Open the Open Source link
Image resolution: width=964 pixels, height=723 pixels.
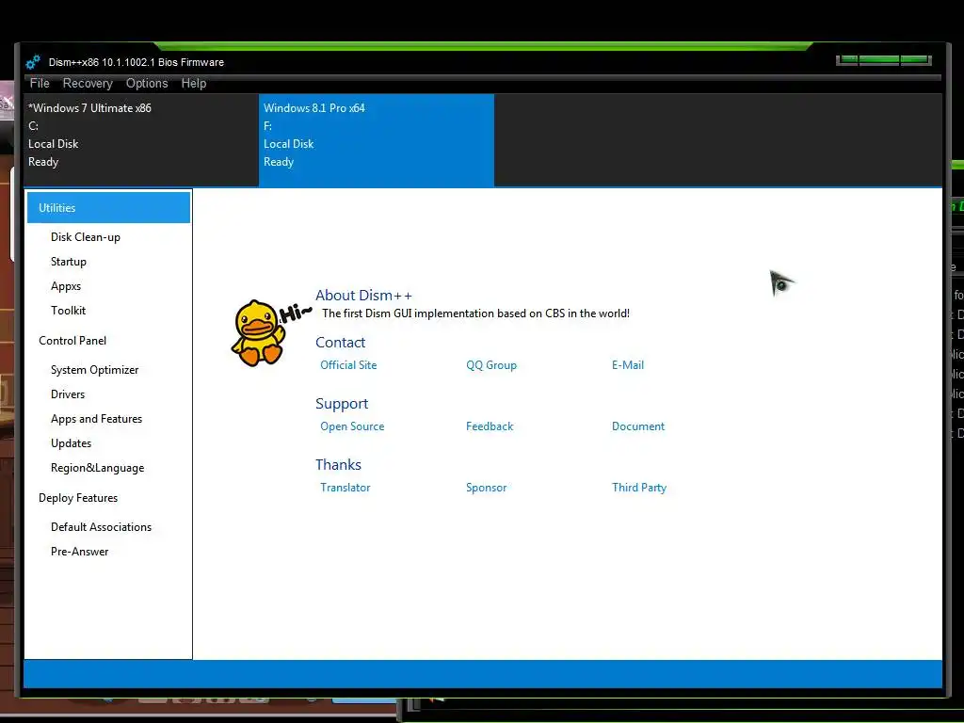coord(352,426)
